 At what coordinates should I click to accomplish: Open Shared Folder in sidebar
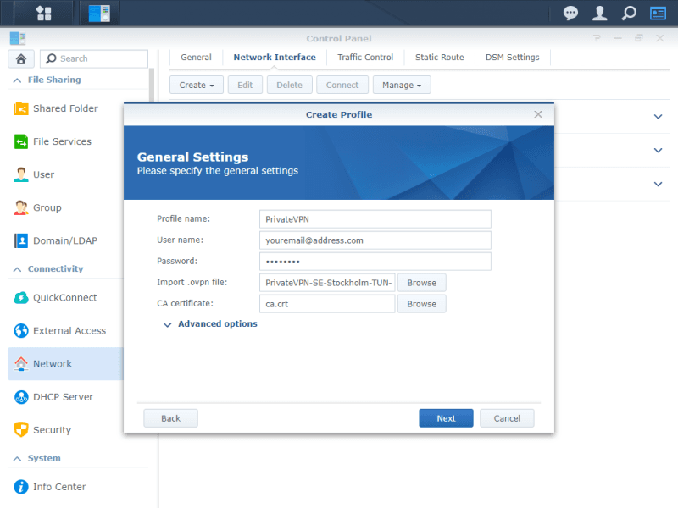pos(65,108)
